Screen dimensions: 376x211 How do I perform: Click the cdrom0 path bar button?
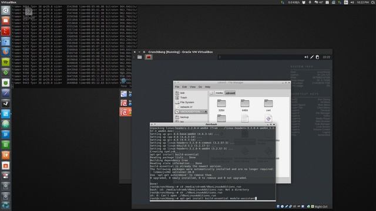(230, 93)
